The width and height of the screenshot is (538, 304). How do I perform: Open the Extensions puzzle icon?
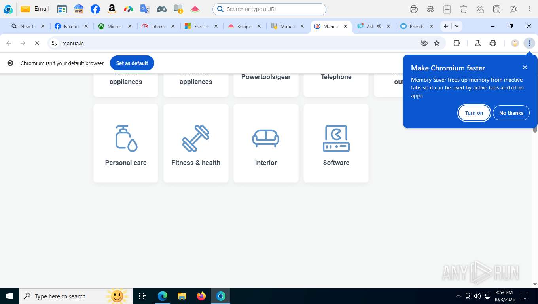click(x=457, y=43)
